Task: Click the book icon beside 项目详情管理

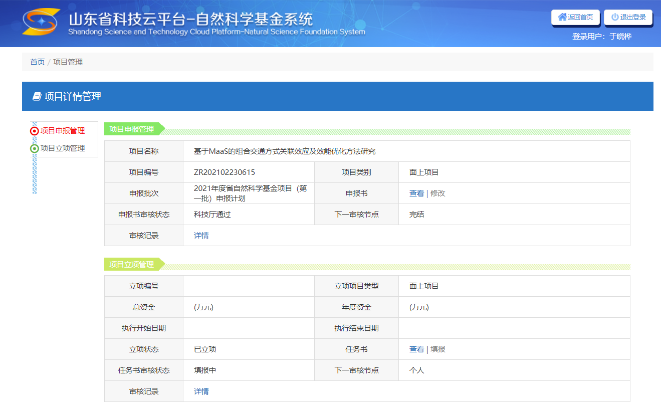Action: [37, 96]
